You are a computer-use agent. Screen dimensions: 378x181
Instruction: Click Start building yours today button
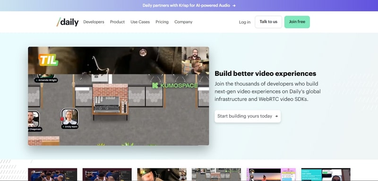pos(248,116)
